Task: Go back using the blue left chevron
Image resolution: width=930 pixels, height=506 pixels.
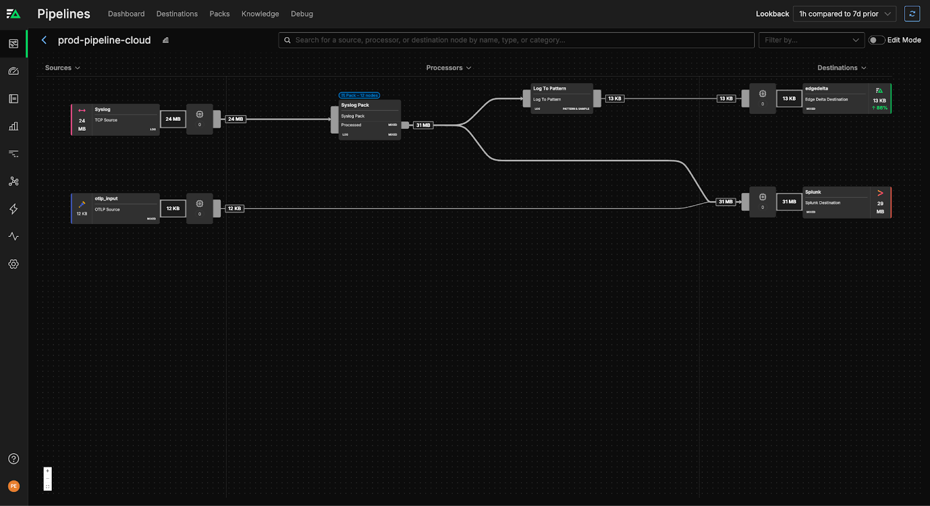Action: 44,40
